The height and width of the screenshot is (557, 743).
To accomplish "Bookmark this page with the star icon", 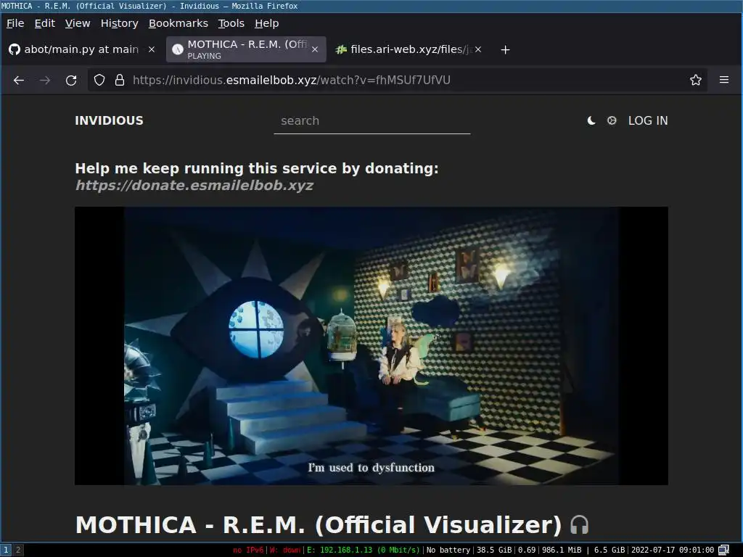I will pyautogui.click(x=695, y=80).
